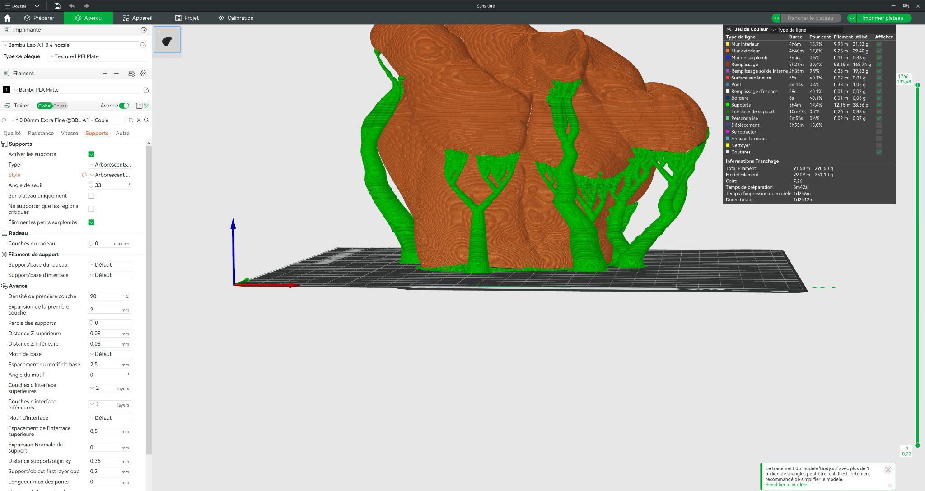Add a filament with plus icon

coord(105,73)
